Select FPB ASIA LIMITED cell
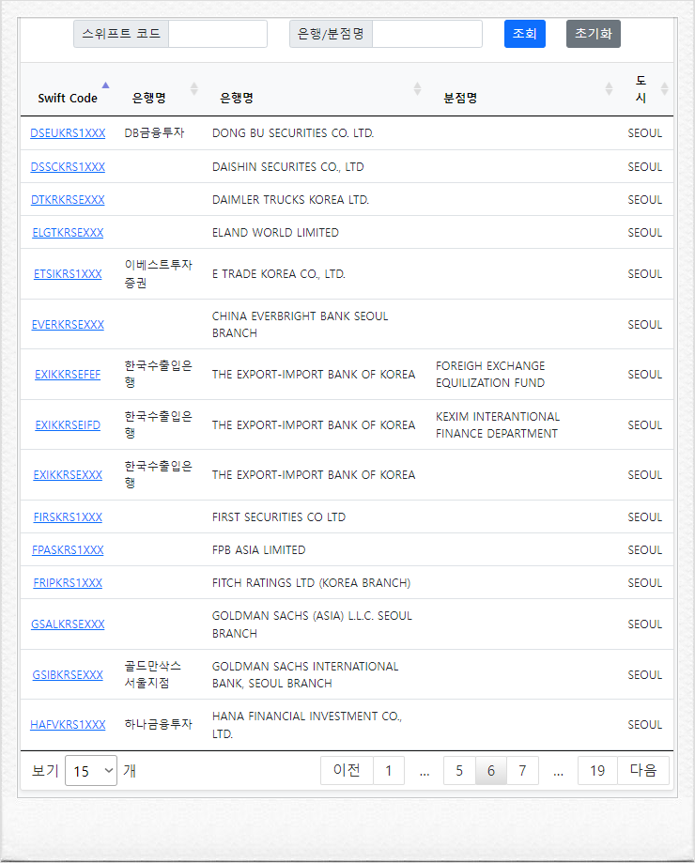This screenshot has height=863, width=695. pos(258,550)
